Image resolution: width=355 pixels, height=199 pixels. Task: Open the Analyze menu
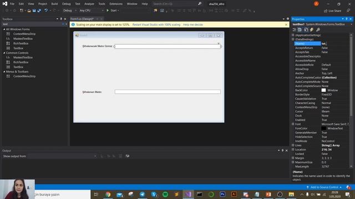pos(89,4)
